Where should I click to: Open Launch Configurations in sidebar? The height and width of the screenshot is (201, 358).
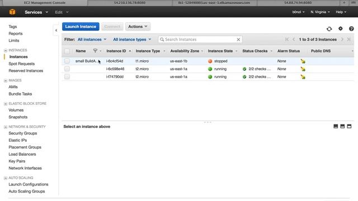29,184
